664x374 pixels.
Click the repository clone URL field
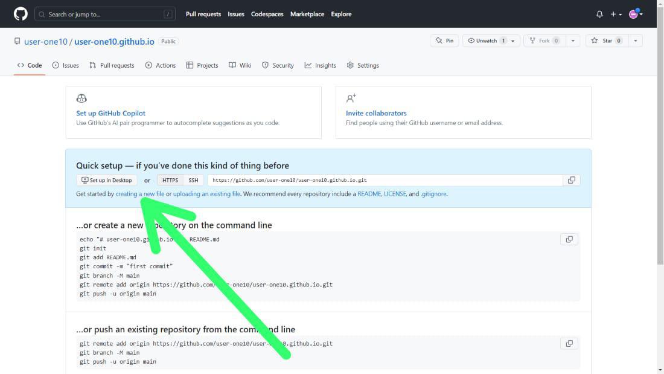385,180
